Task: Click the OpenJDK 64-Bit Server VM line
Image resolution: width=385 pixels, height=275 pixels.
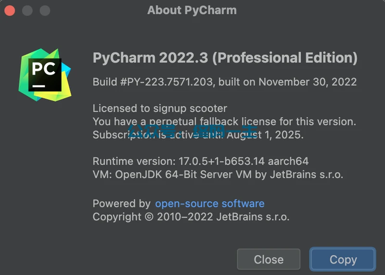Action: coord(218,174)
